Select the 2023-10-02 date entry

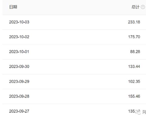point(19,37)
